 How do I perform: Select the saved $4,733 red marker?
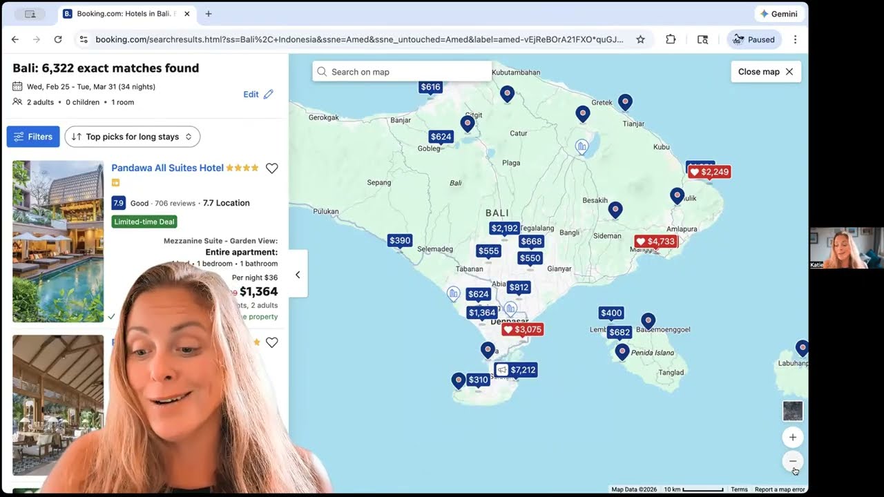tap(655, 242)
